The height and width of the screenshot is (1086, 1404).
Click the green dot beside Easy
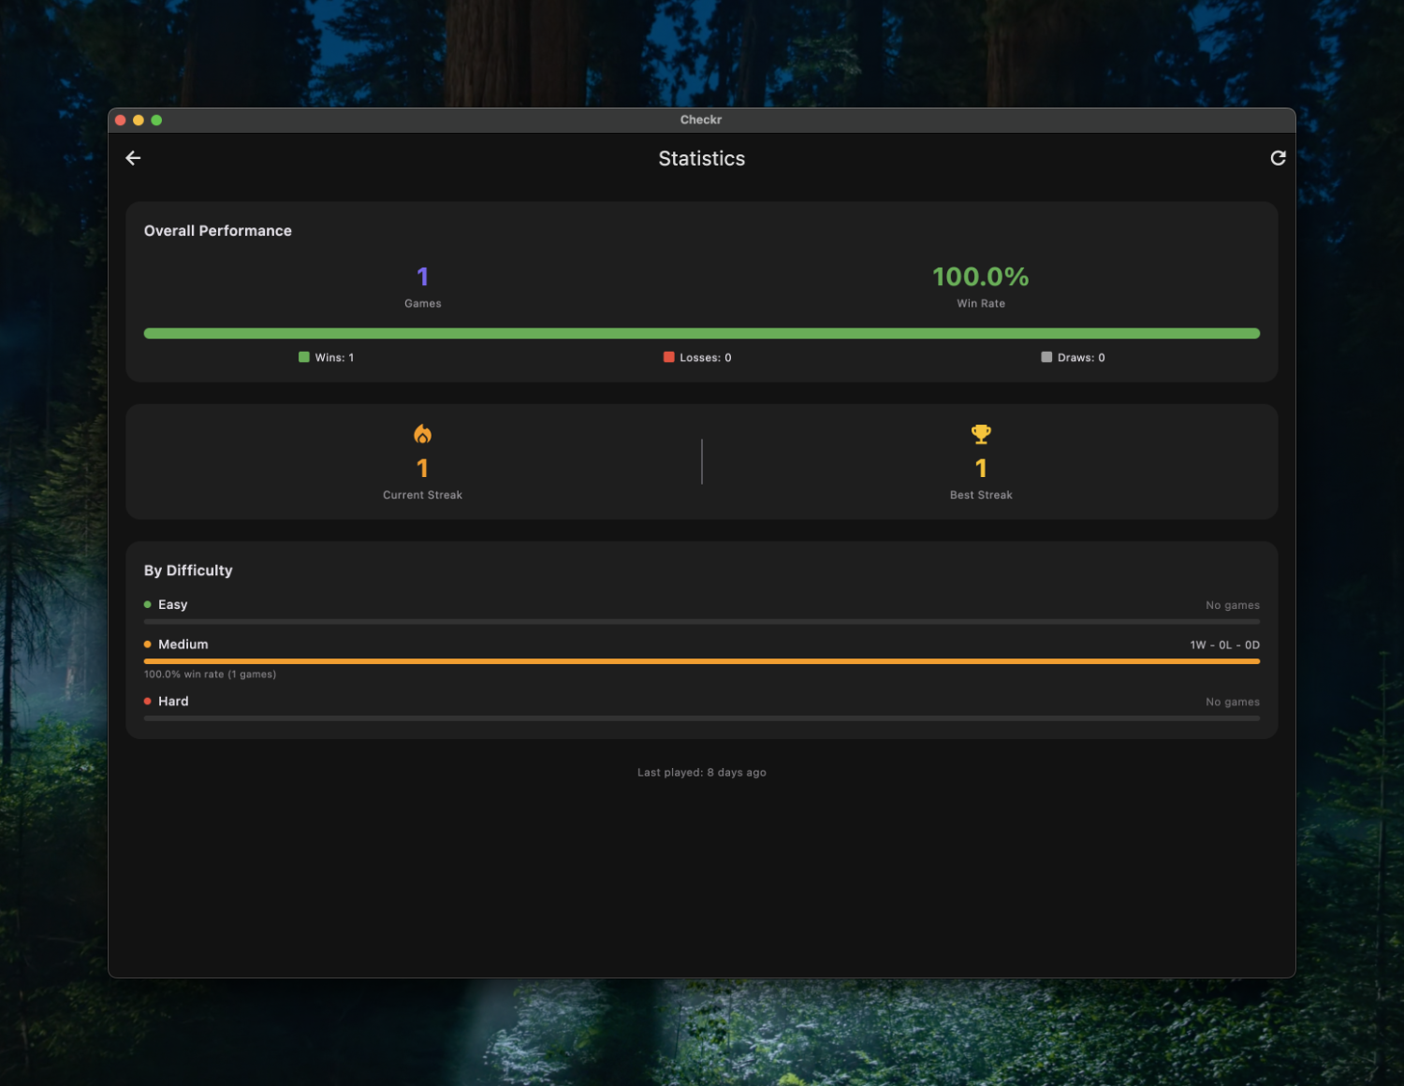[x=148, y=604]
